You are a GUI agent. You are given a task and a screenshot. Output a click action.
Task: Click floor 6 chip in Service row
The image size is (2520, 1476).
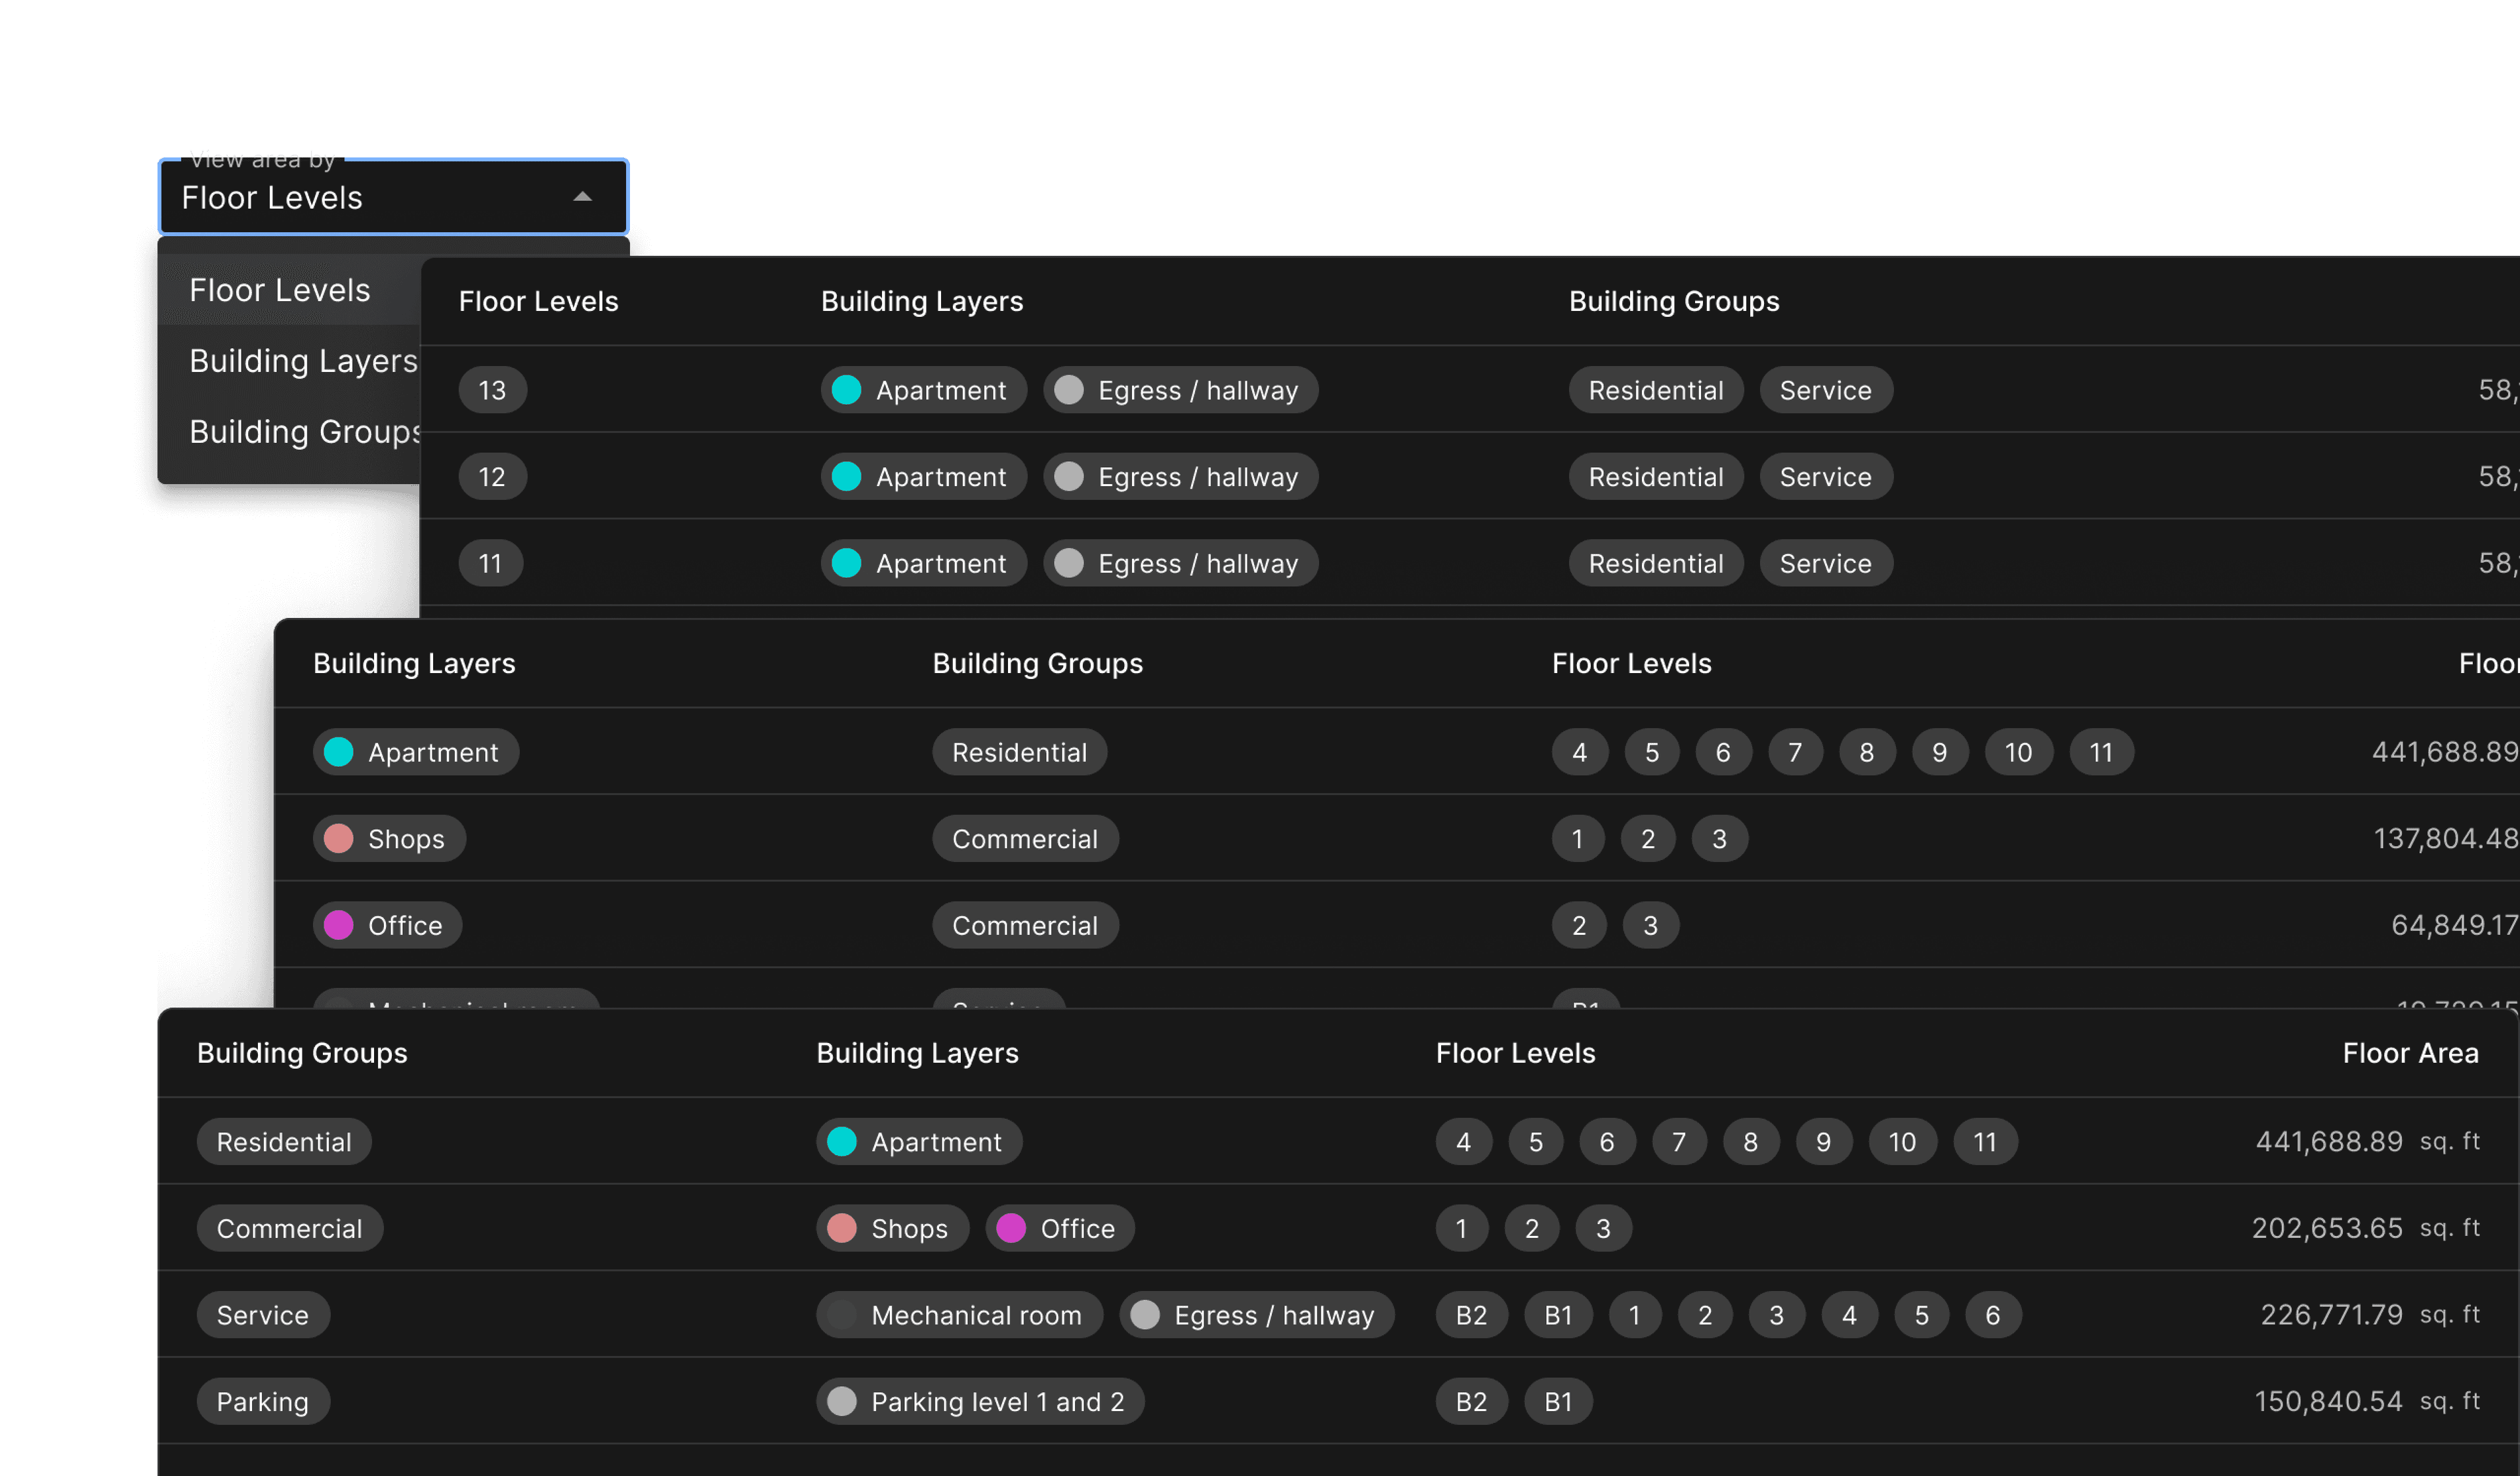(1992, 1315)
